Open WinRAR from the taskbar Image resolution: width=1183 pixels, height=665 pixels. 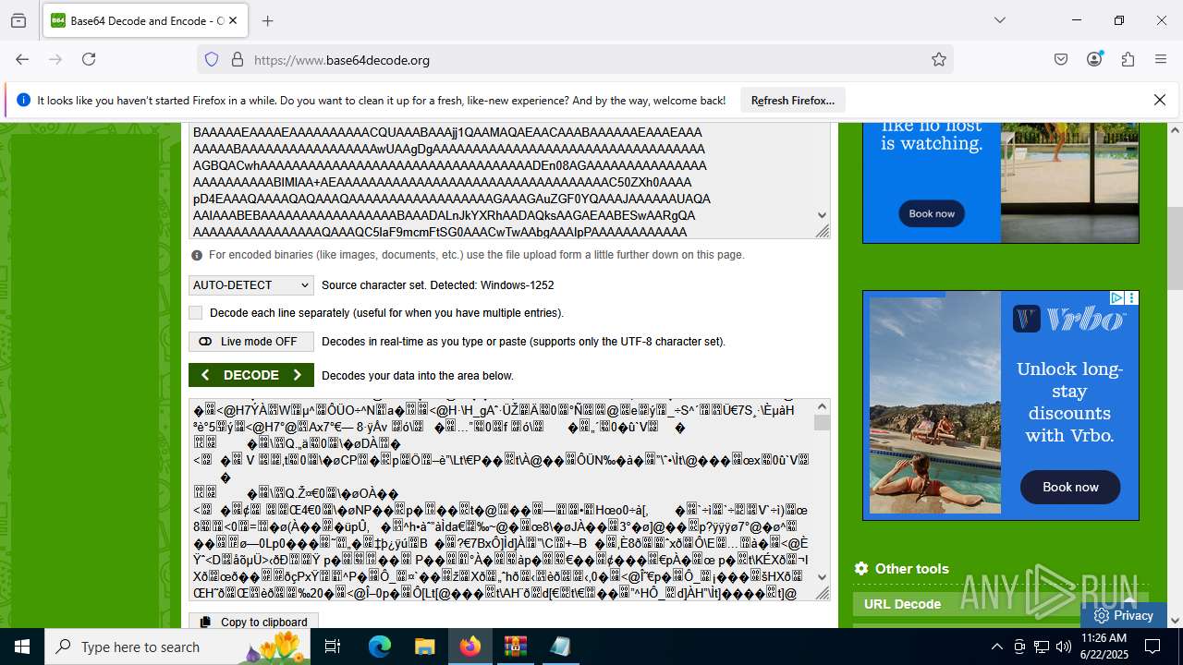point(515,647)
